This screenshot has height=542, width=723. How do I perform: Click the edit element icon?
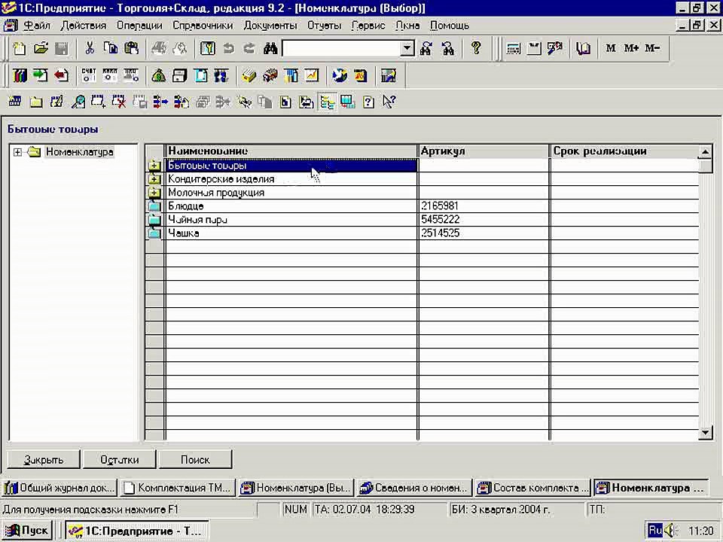coord(56,102)
